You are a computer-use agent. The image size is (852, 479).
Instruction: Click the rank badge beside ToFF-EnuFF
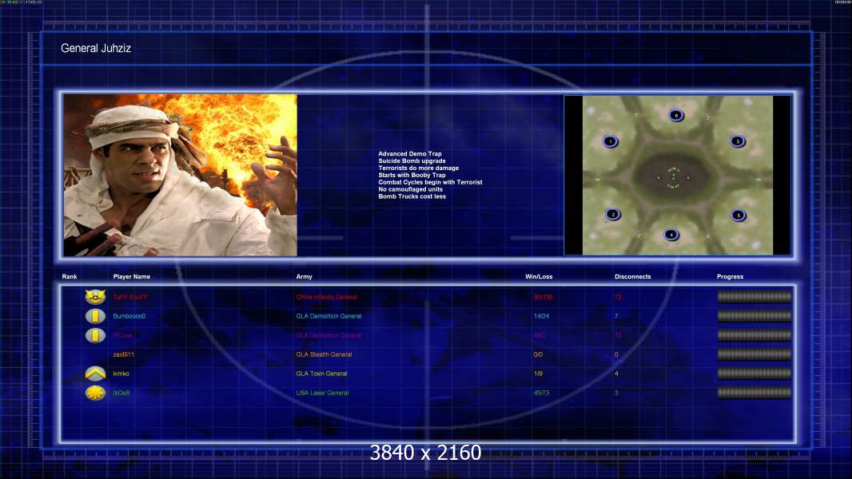pyautogui.click(x=95, y=297)
